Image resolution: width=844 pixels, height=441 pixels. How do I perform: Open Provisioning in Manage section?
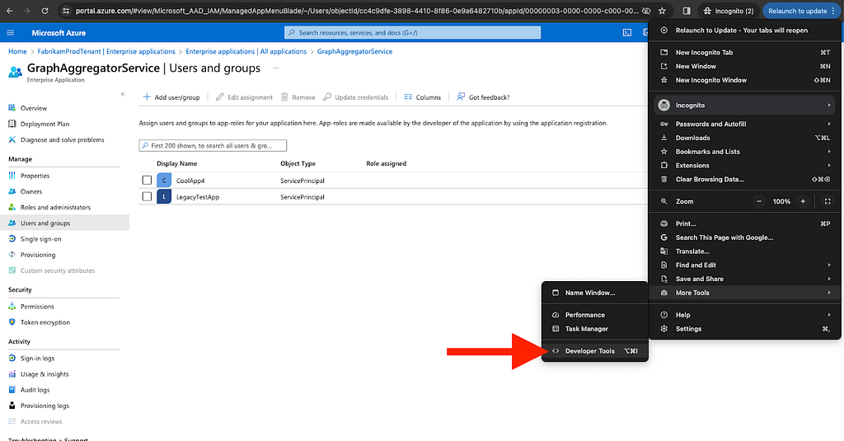click(x=38, y=255)
